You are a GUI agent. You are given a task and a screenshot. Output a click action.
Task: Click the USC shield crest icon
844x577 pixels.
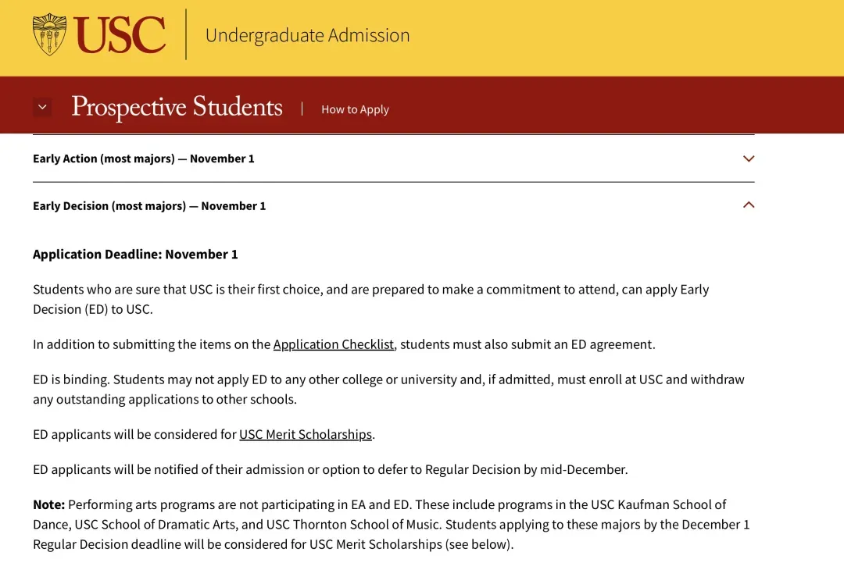point(49,34)
